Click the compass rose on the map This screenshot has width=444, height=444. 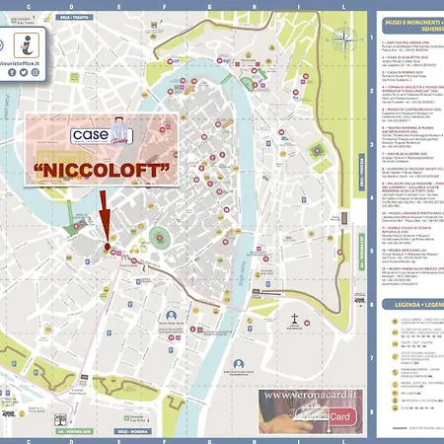pyautogui.click(x=344, y=40)
